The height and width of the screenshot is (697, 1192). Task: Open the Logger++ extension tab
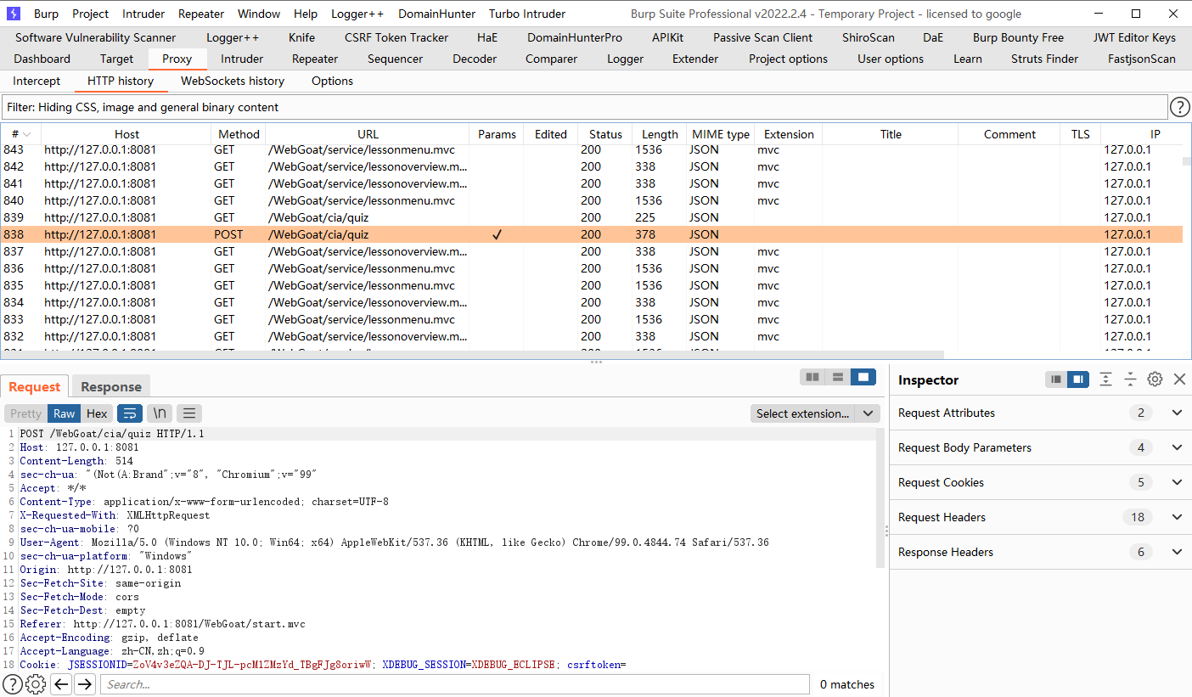pyautogui.click(x=233, y=37)
